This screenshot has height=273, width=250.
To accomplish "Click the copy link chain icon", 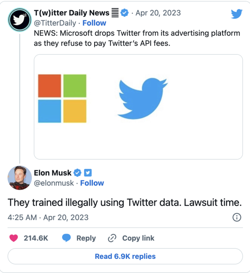I will tap(112, 238).
